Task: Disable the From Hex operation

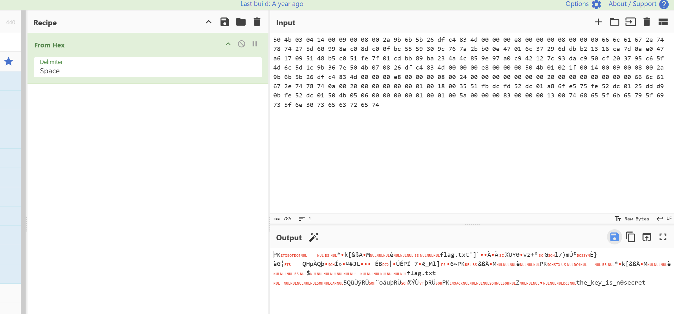Action: [x=242, y=44]
